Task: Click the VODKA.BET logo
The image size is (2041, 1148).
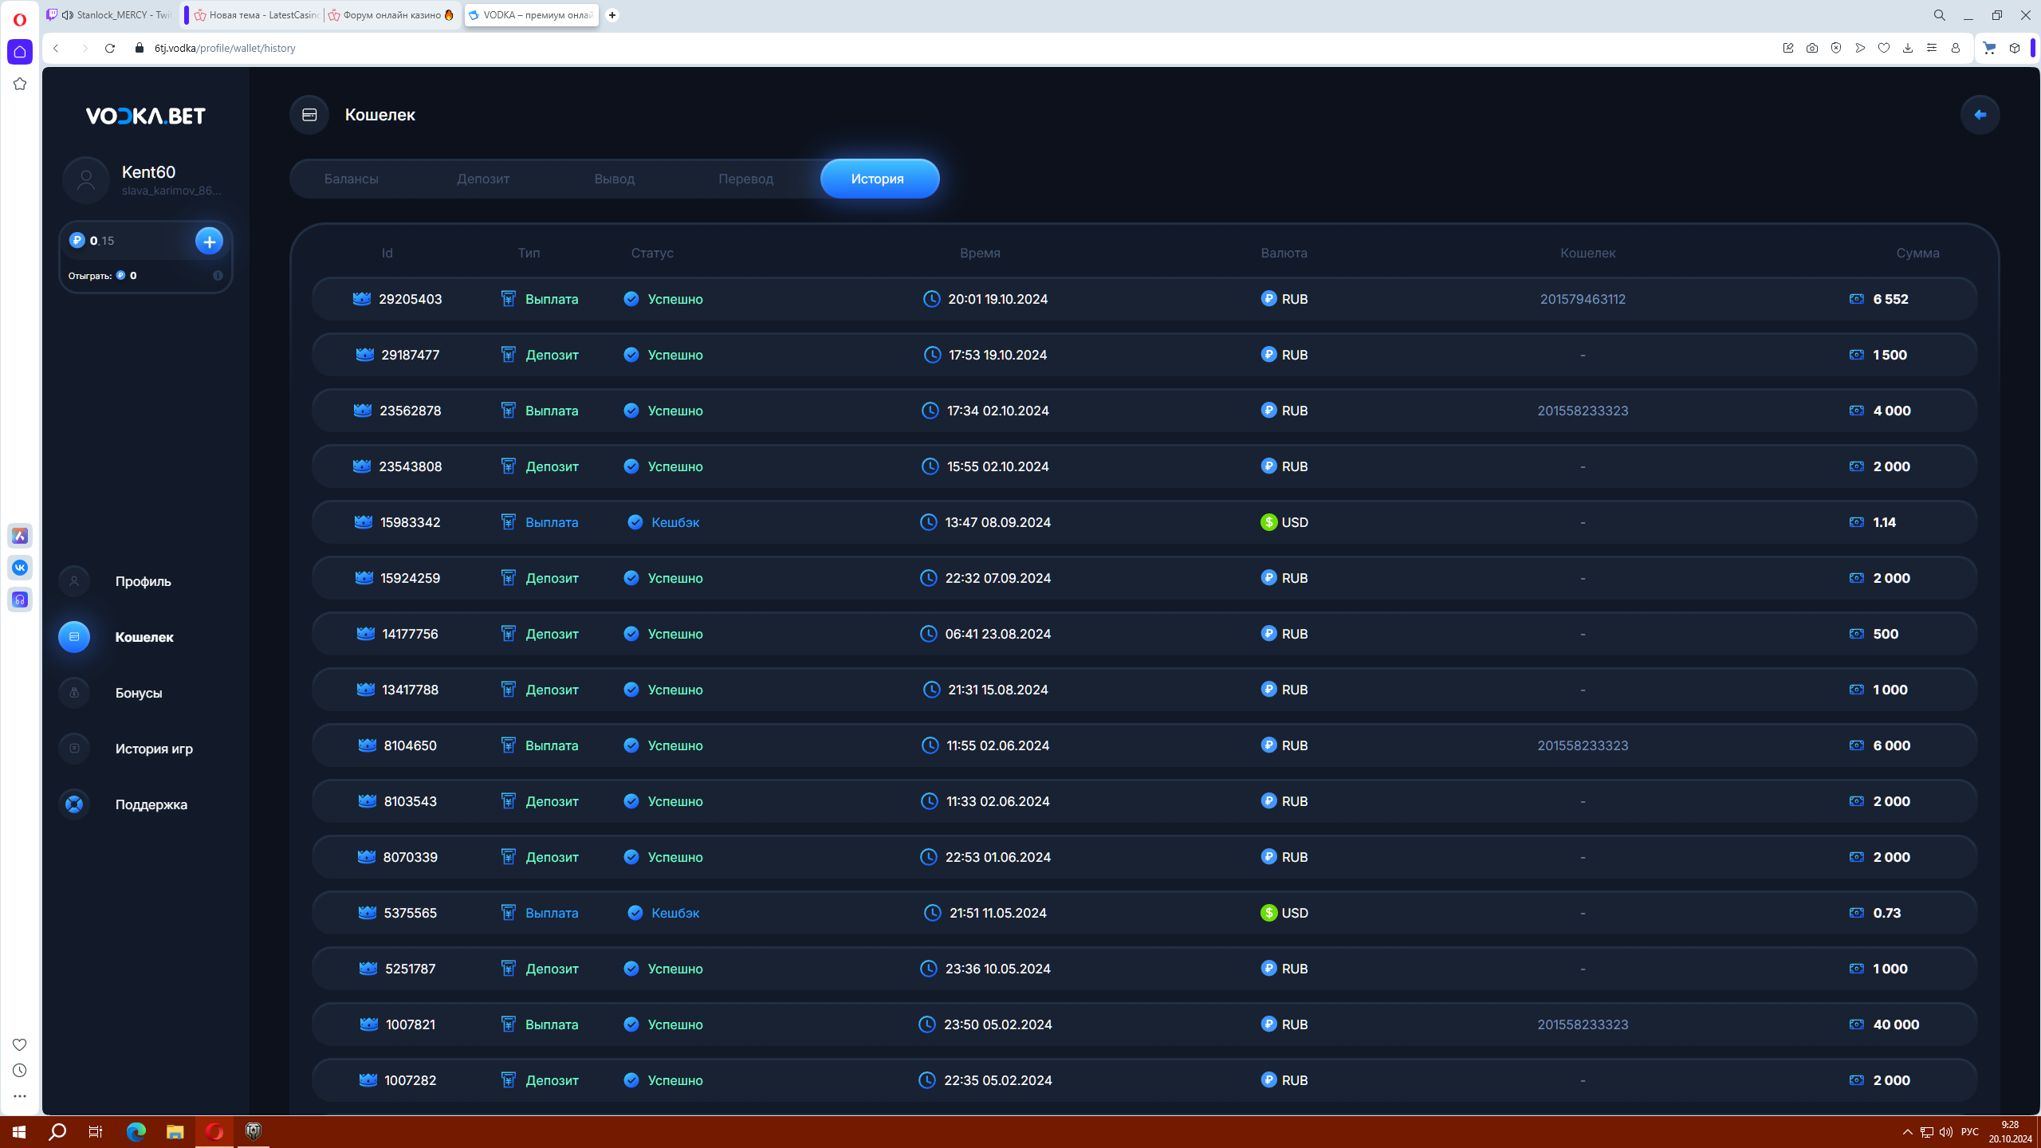Action: (x=145, y=116)
